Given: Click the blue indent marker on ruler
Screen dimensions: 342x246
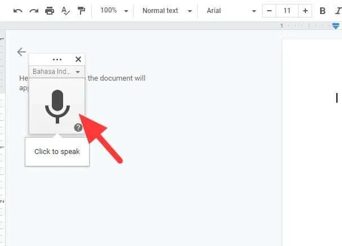Looking at the screenshot, I should [336, 26].
